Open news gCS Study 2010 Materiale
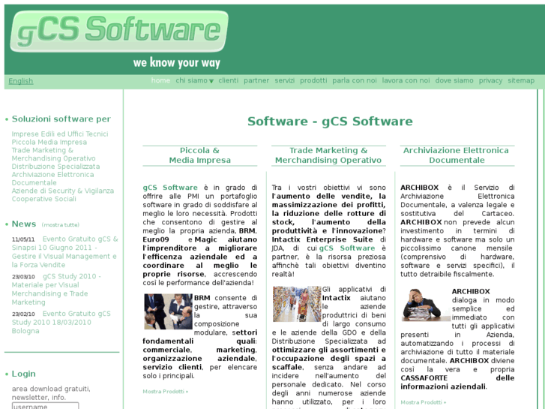This screenshot has height=409, width=545. click(x=56, y=289)
